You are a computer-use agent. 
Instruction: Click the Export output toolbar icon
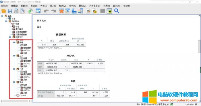[x=30, y=11]
